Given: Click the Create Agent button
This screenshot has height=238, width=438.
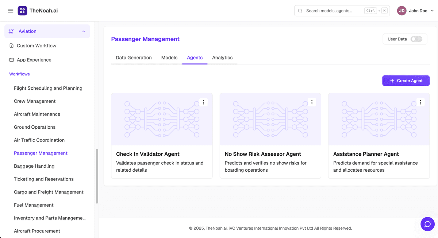Looking at the screenshot, I should tap(406, 81).
